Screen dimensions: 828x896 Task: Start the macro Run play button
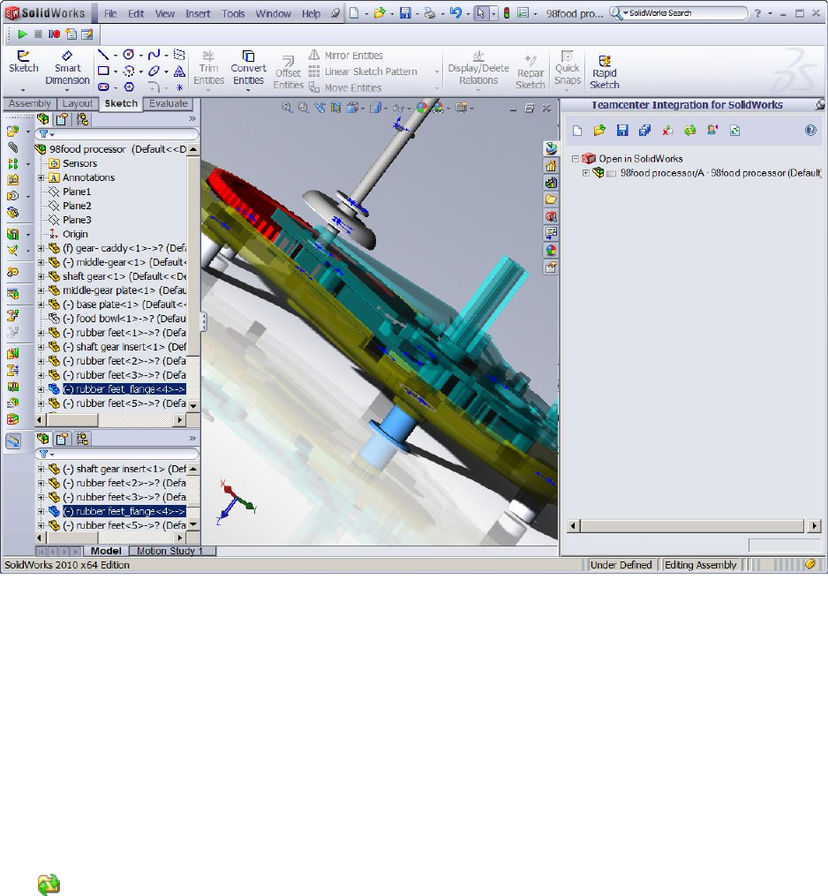coord(22,34)
